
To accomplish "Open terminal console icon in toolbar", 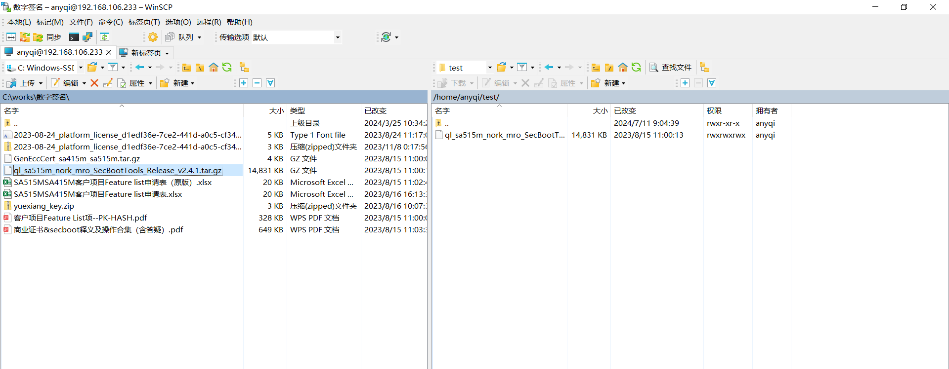I will (74, 37).
